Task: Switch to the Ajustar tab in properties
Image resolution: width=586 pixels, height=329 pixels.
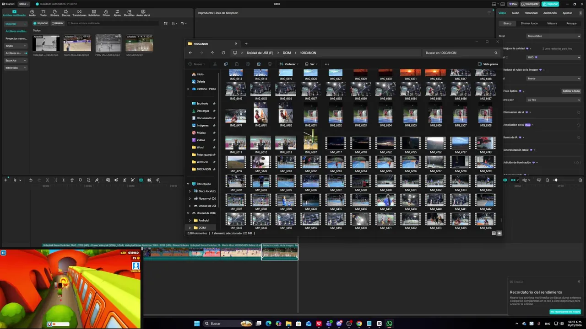Action: coord(567,13)
